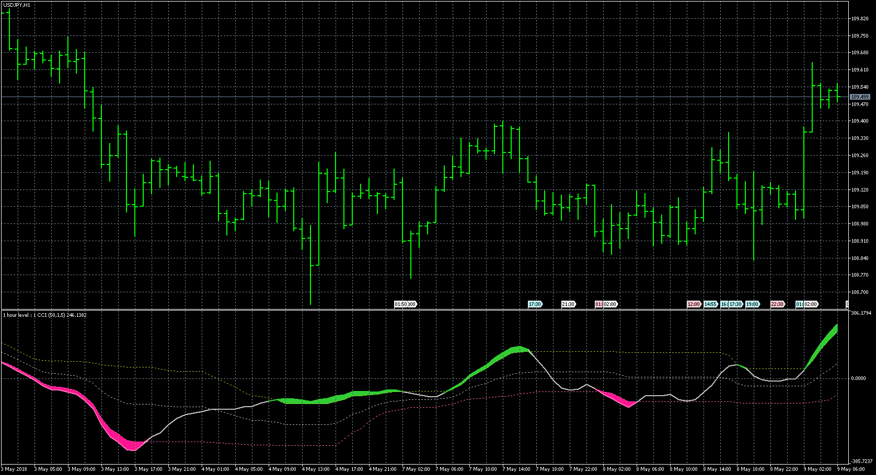Image resolution: width=876 pixels, height=475 pixels.
Task: Select the 19:00 event marker
Action: pyautogui.click(x=752, y=304)
